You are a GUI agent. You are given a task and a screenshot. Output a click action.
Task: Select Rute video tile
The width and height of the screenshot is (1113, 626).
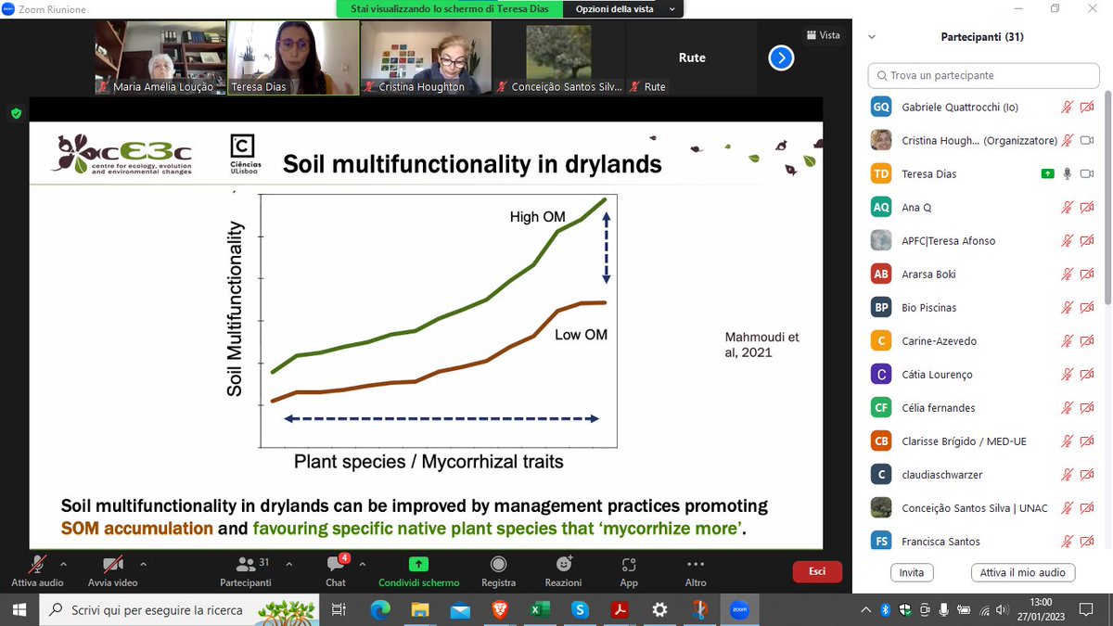(691, 57)
